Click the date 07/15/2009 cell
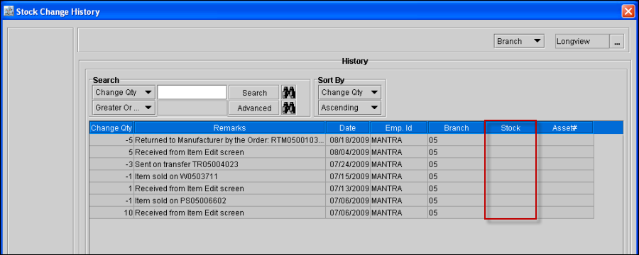This screenshot has height=255, width=639. (348, 176)
